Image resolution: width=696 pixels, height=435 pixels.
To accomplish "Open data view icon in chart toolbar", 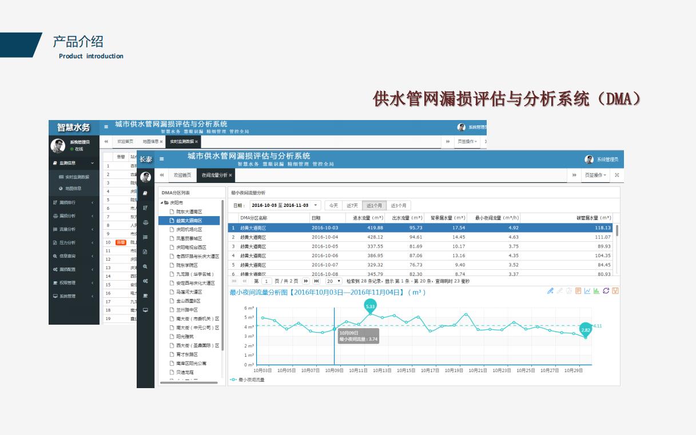I will click(578, 291).
